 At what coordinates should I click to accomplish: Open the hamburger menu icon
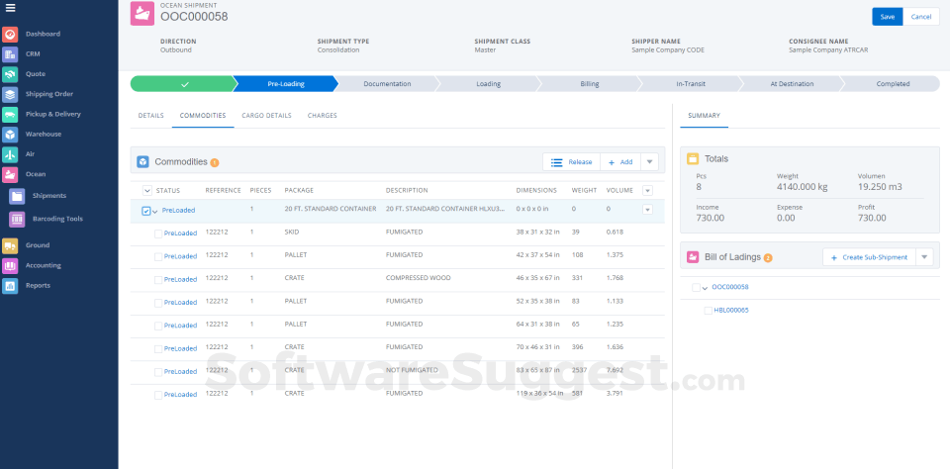point(9,8)
